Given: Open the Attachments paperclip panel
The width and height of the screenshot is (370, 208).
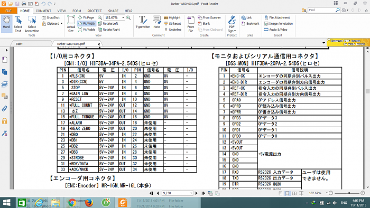Looking at the screenshot, I should [4, 109].
